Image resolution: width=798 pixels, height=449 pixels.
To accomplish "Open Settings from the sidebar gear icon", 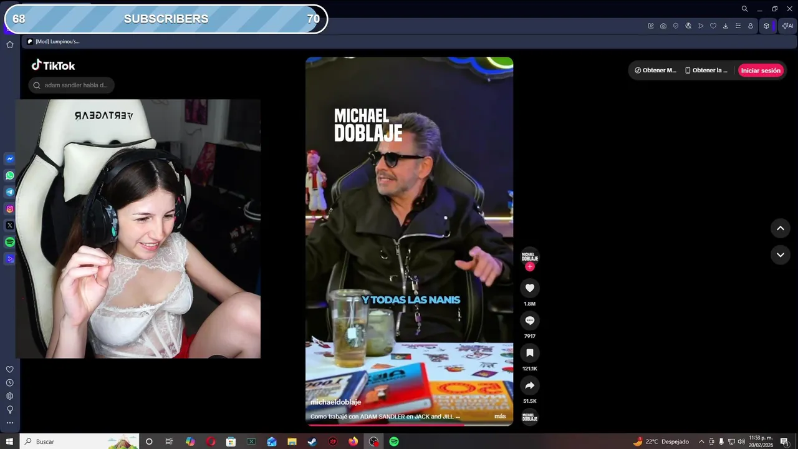I will pos(10,396).
